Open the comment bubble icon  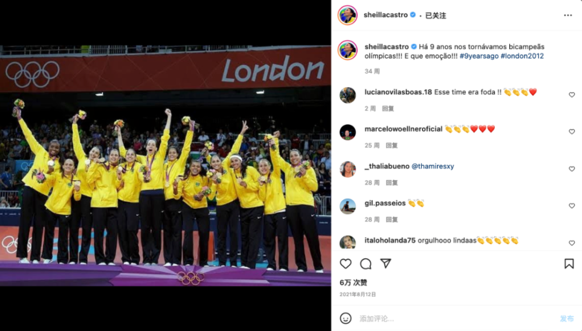click(365, 264)
